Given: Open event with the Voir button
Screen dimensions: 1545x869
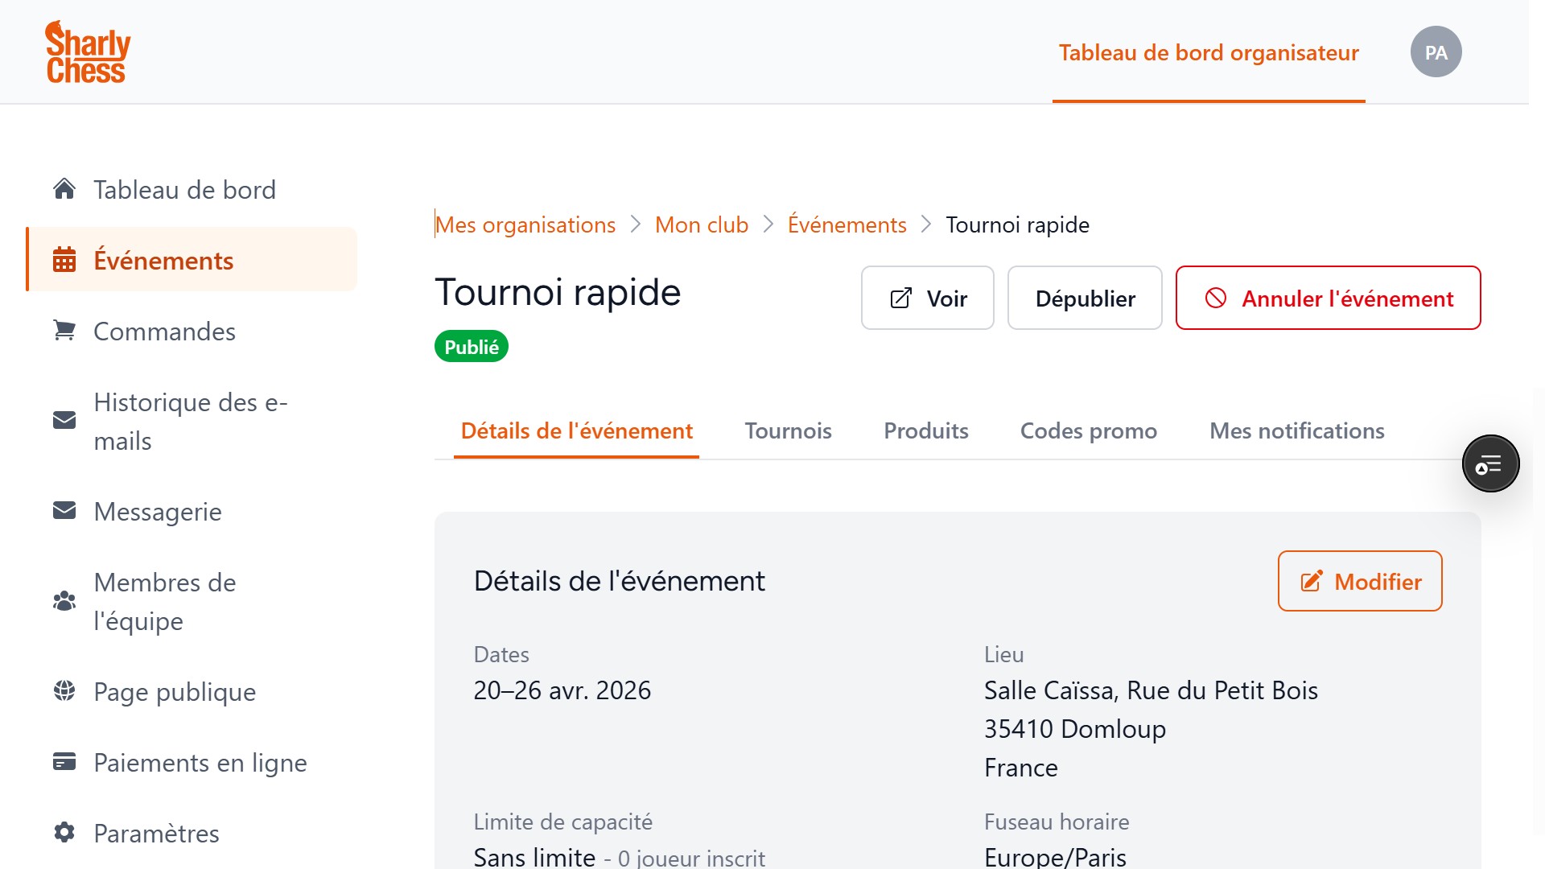Looking at the screenshot, I should 927,299.
